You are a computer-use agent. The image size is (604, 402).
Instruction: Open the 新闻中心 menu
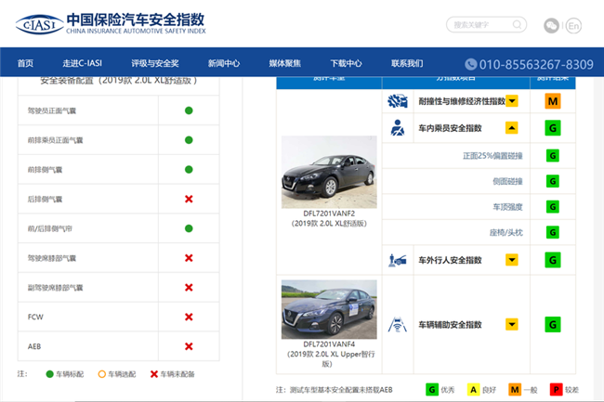coord(224,63)
